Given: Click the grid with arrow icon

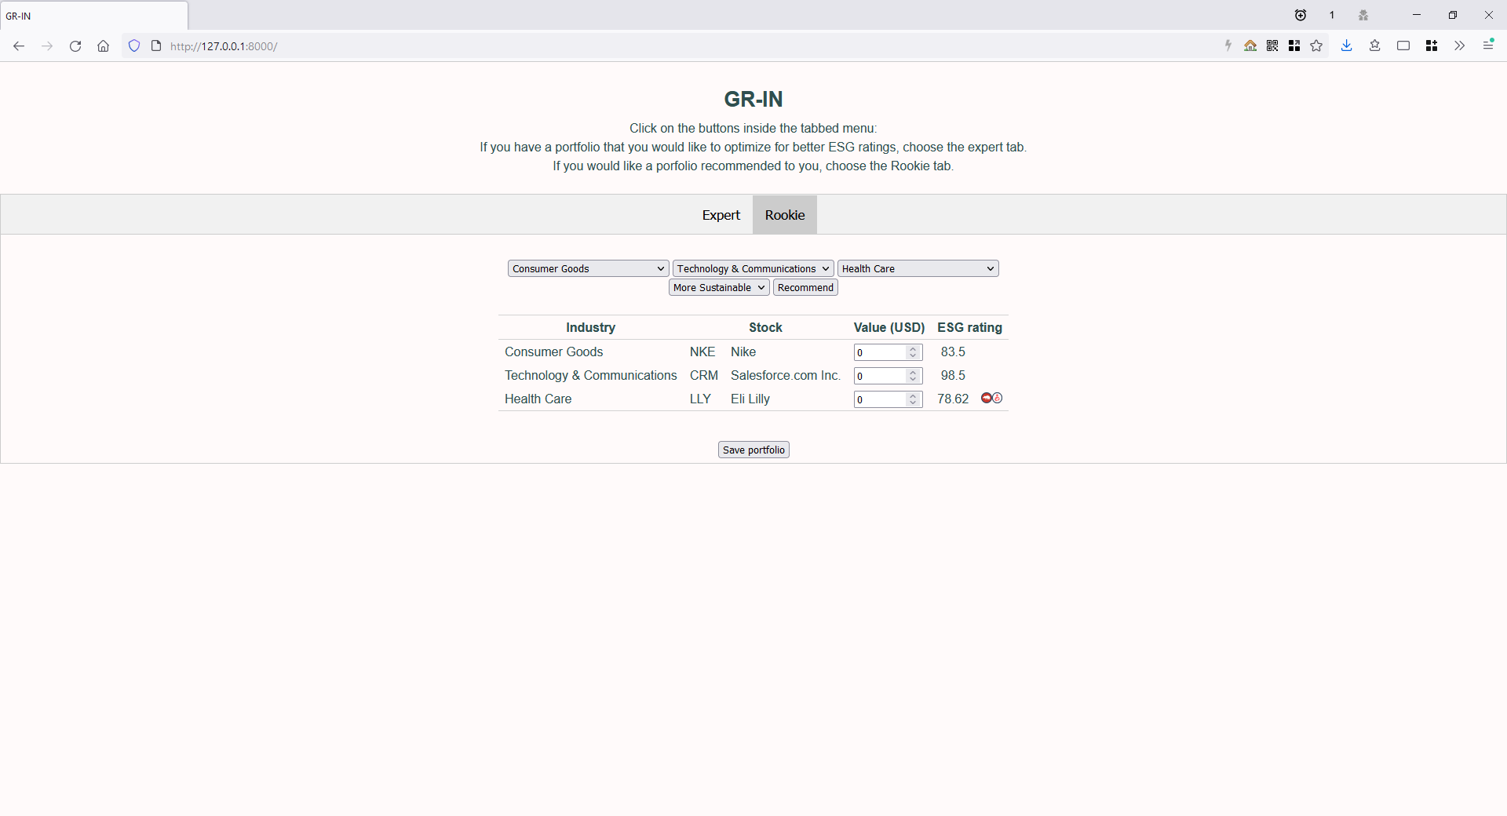Looking at the screenshot, I should point(1294,46).
